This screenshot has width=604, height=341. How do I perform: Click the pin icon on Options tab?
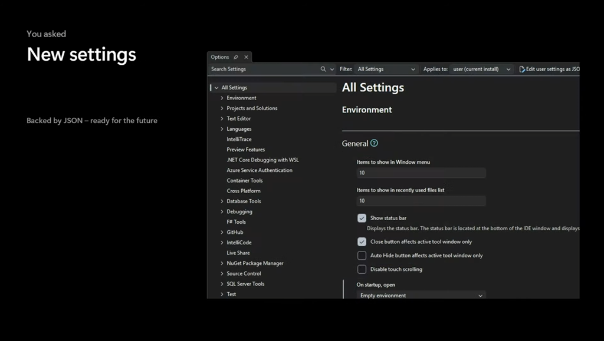[236, 57]
